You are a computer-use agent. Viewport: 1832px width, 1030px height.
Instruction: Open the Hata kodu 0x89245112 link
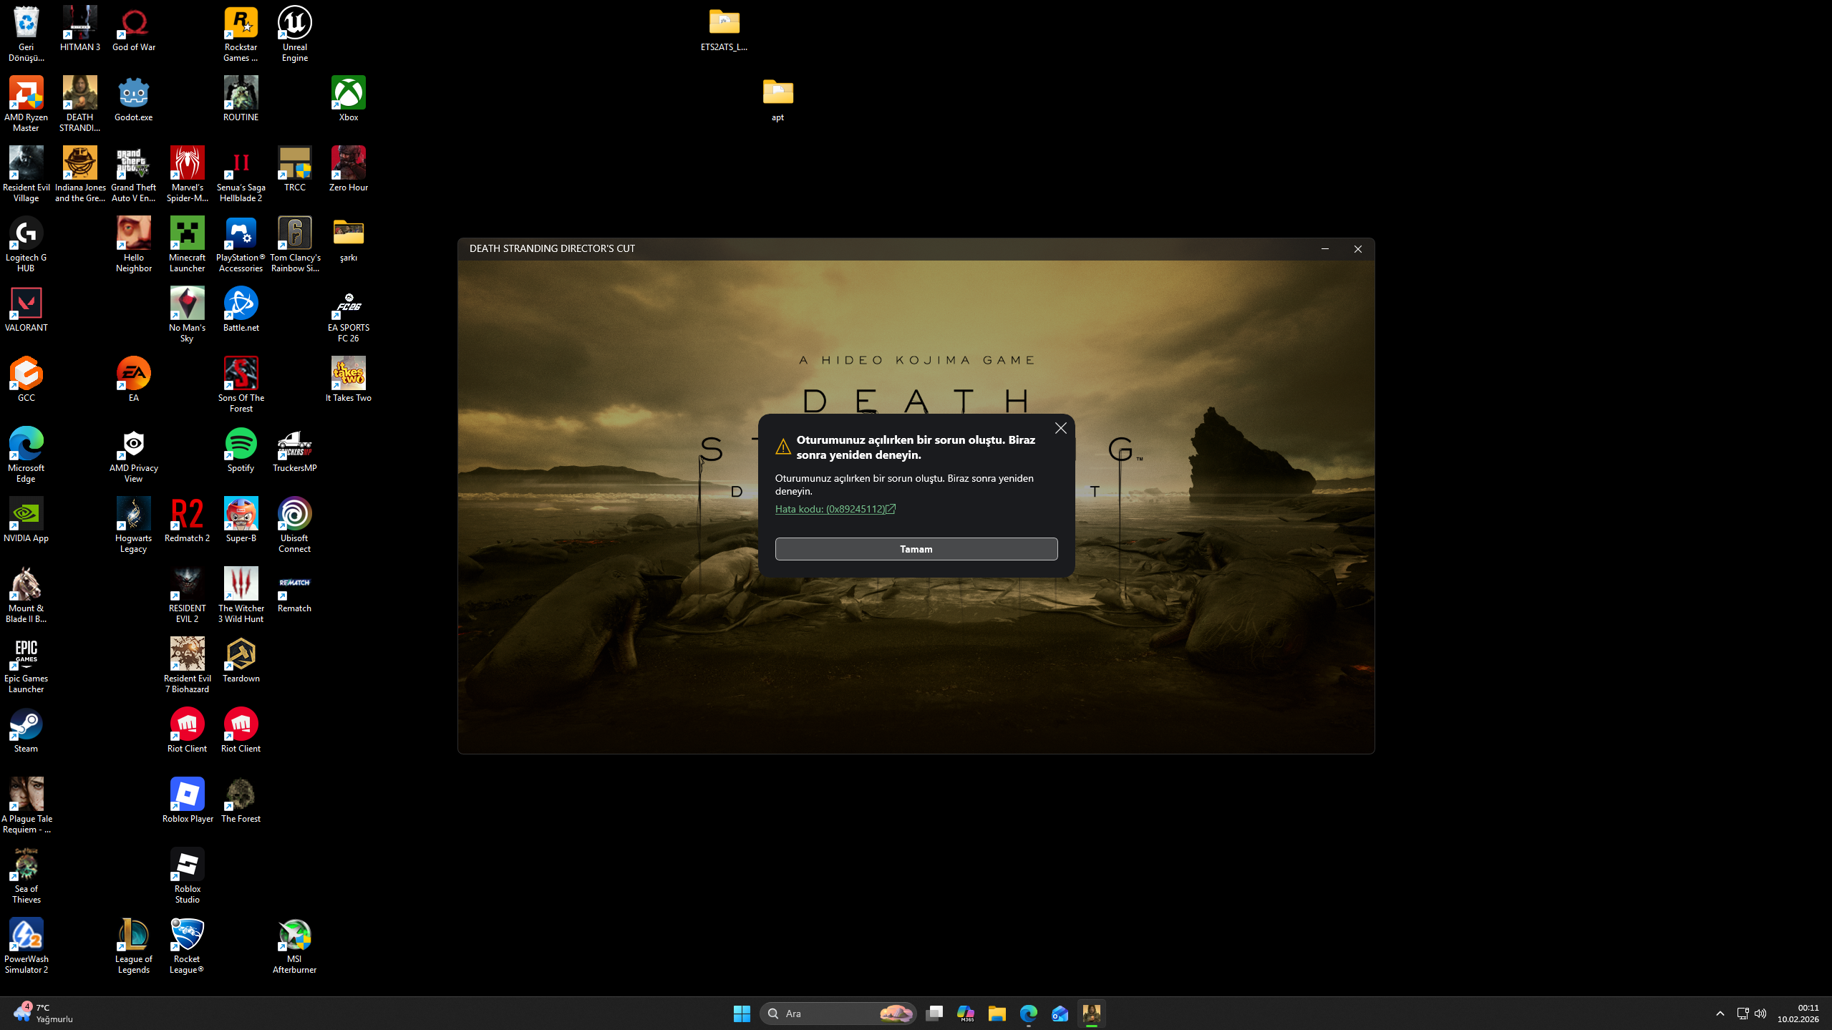click(x=835, y=509)
